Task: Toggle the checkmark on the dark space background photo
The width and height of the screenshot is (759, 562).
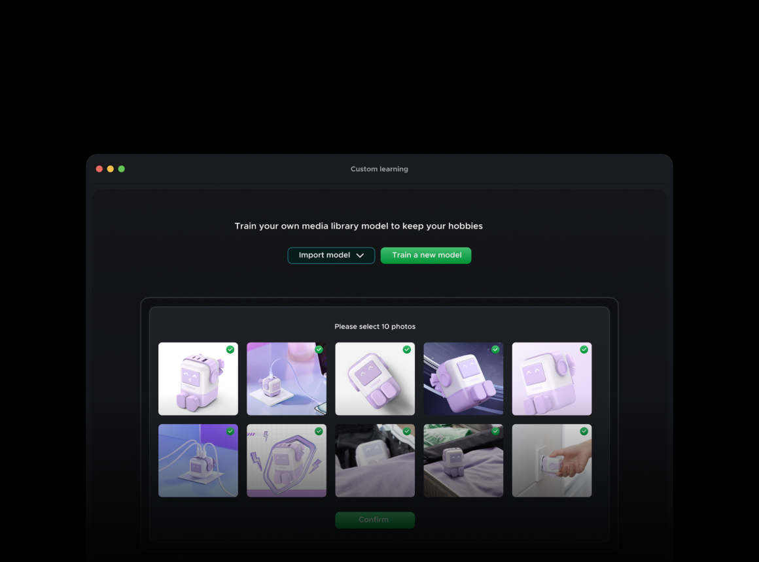Action: [x=495, y=350]
